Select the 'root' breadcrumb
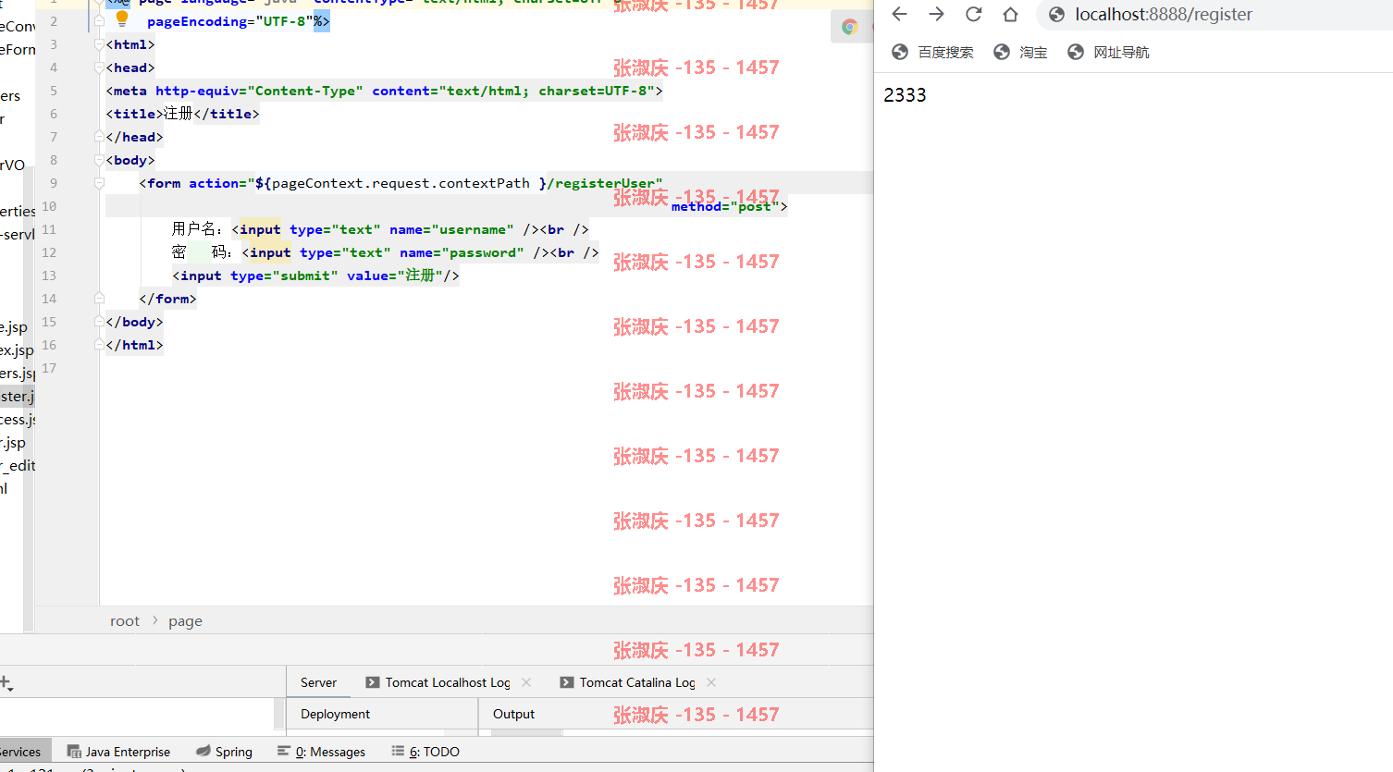This screenshot has height=772, width=1393. [x=125, y=621]
